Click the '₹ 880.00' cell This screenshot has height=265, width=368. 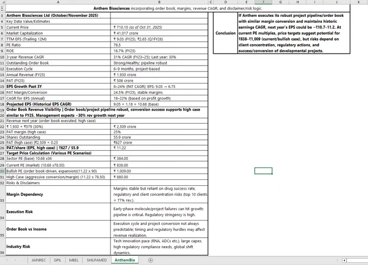tap(159, 177)
